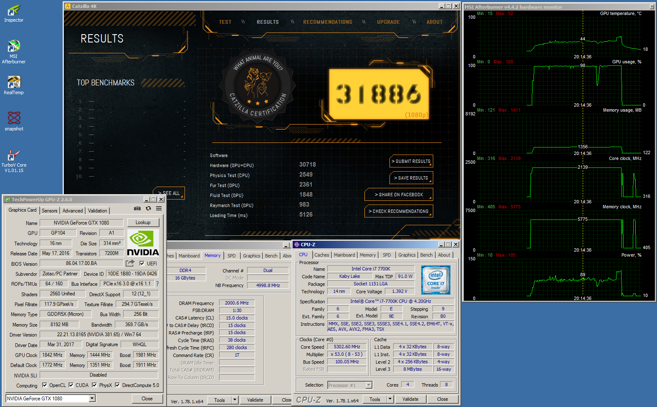
Task: Click the DRAM Frequency value 2000.6 MHz
Action: pos(237,303)
